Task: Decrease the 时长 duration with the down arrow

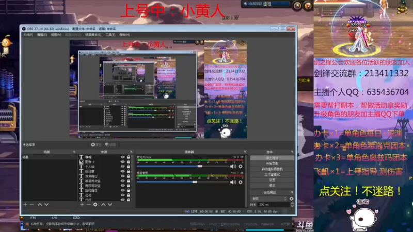Action: tap(292, 206)
